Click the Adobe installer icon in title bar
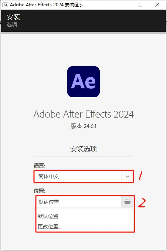167x251 pixels. click(5, 5)
